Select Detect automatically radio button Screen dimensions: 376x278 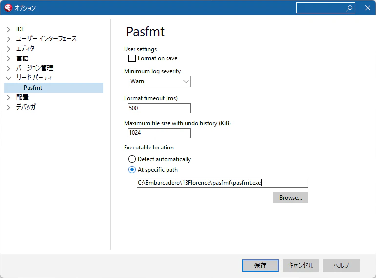tap(132, 159)
